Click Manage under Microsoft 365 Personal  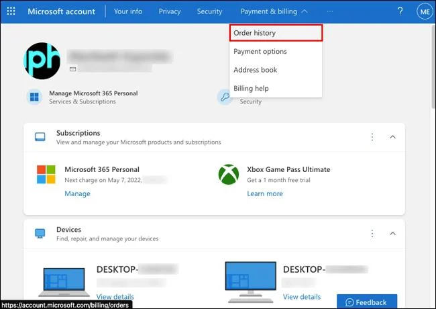(x=77, y=193)
